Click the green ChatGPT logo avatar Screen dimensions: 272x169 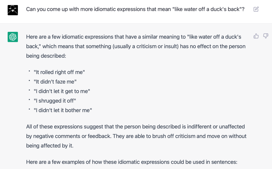[13, 37]
